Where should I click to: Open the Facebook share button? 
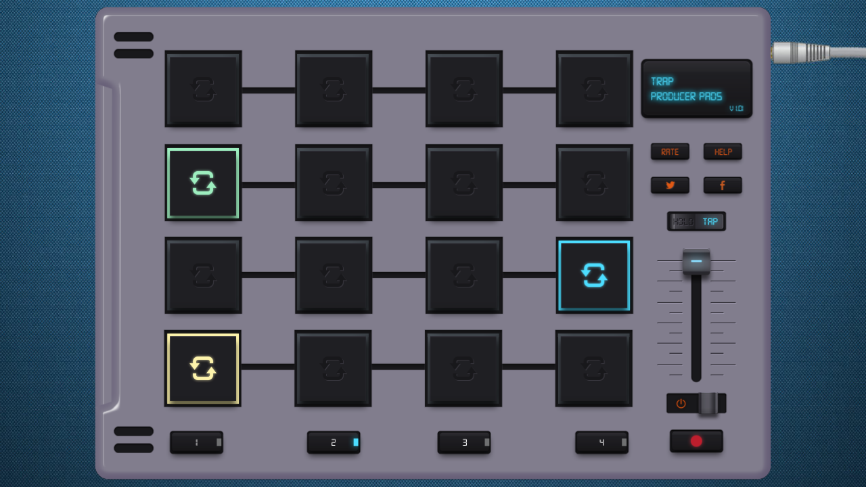[723, 185]
